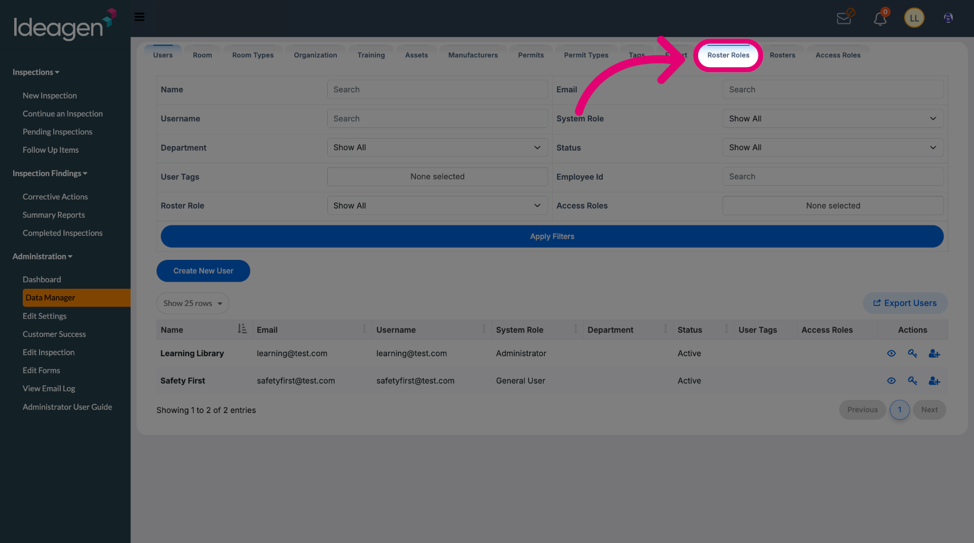Open Department filter dropdown

coord(437,148)
